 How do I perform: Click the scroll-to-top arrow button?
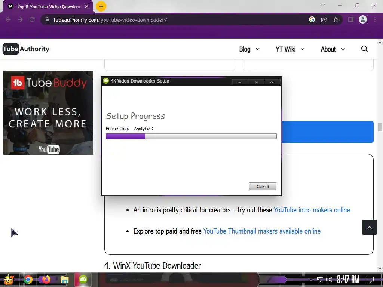(369, 227)
